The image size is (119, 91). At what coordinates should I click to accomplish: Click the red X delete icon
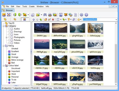pos(53,20)
